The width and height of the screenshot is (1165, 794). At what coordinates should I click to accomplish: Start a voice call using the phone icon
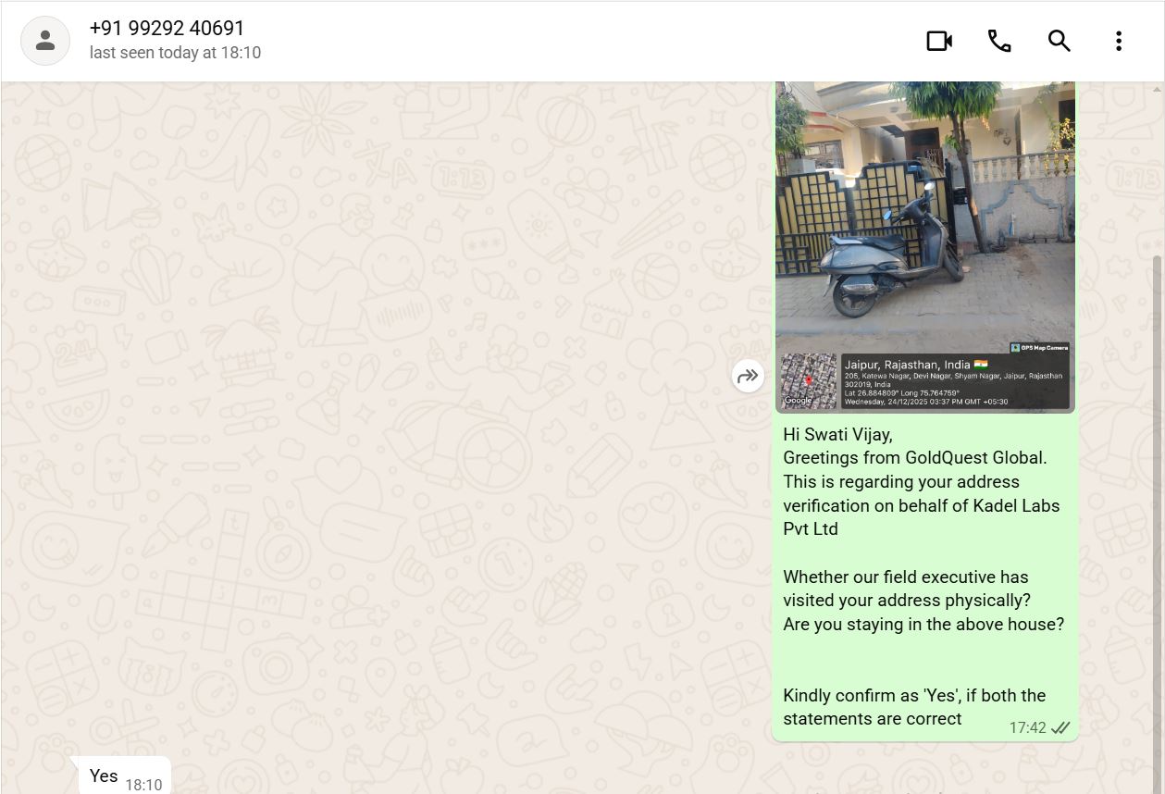(999, 41)
